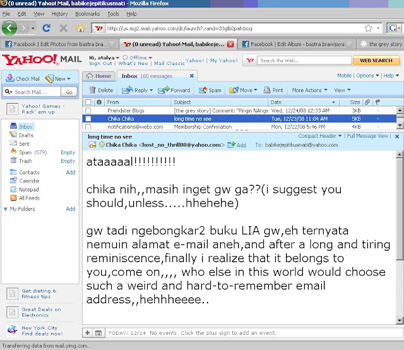Click the Check Mail icon

pos(10,78)
